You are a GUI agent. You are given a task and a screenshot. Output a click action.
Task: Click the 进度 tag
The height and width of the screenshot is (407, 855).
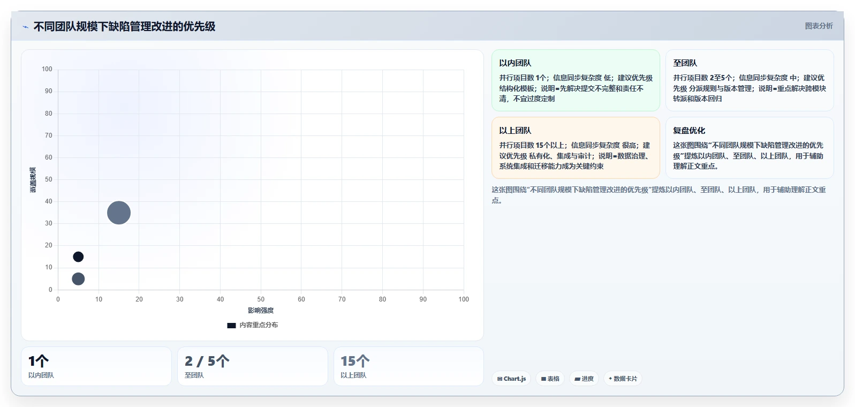[x=584, y=379]
